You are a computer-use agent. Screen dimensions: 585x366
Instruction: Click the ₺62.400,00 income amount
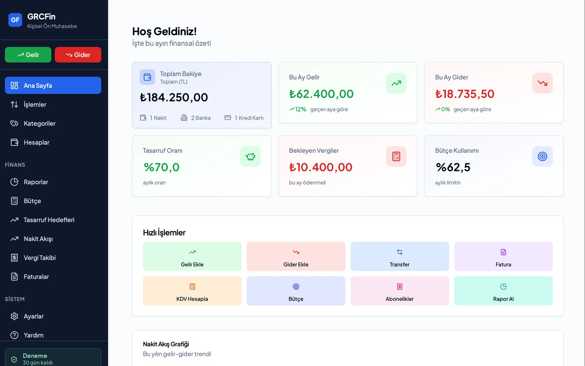tap(321, 94)
